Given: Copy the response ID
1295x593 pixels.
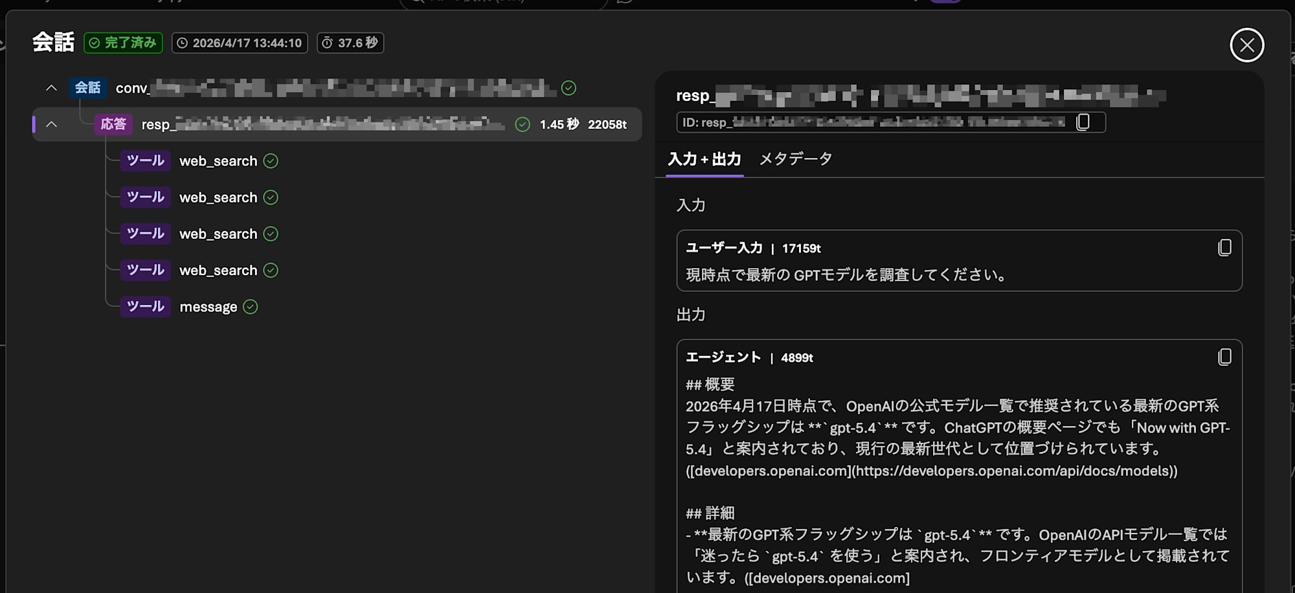Looking at the screenshot, I should (x=1084, y=122).
